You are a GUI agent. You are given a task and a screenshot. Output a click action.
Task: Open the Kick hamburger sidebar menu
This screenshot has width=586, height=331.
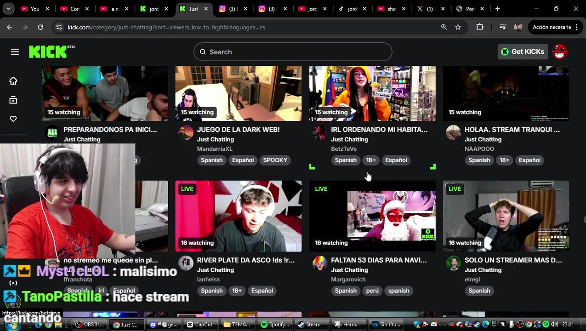tap(15, 52)
